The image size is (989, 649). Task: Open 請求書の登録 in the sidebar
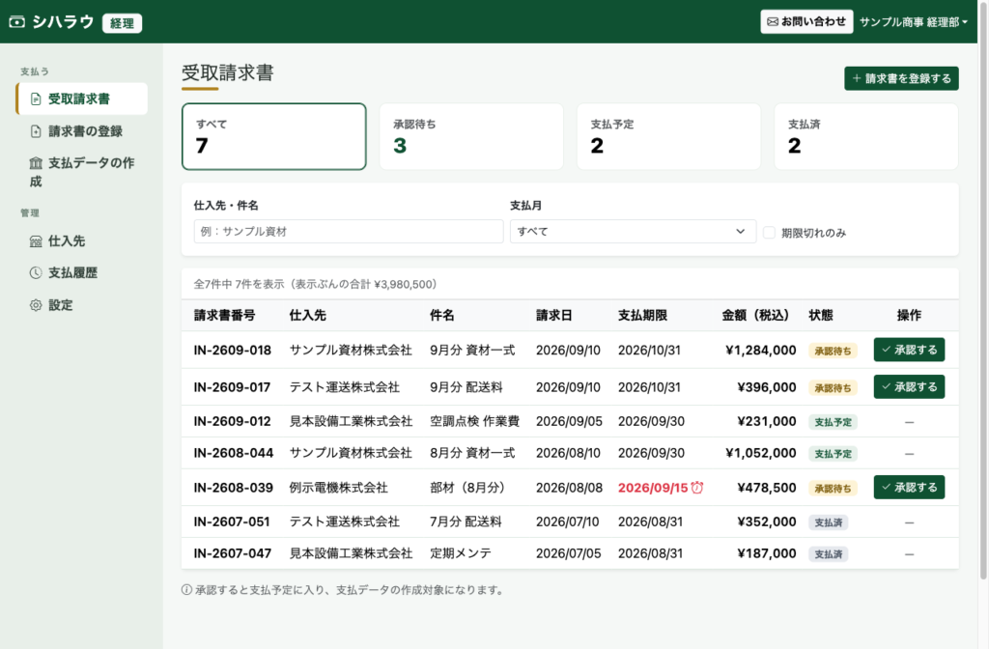(x=82, y=131)
